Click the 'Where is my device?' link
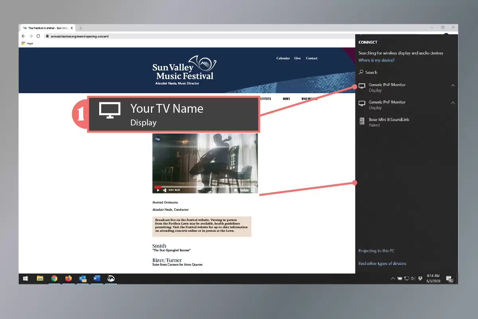The image size is (478, 319). point(376,61)
